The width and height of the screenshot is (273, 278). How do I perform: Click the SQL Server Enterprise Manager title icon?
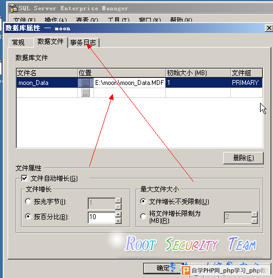pos(13,8)
